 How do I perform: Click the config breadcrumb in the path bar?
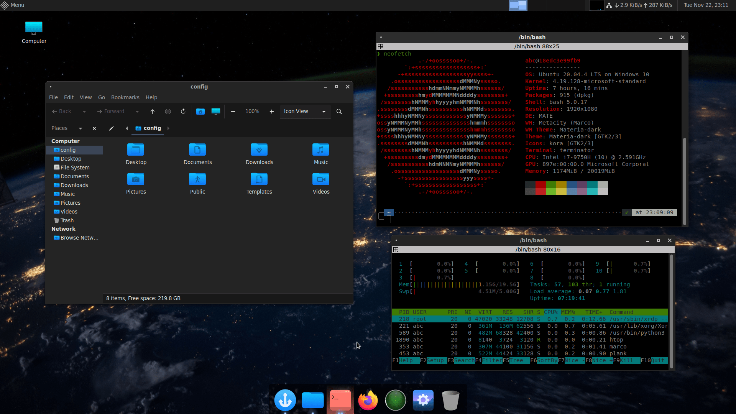pyautogui.click(x=152, y=128)
